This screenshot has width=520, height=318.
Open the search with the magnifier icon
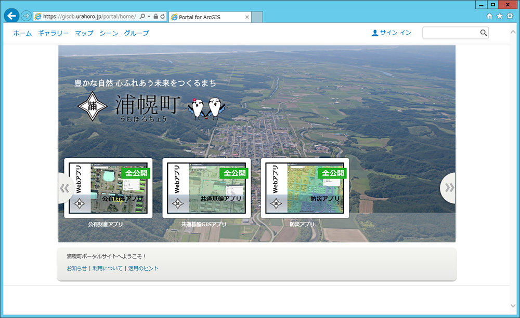[x=484, y=33]
